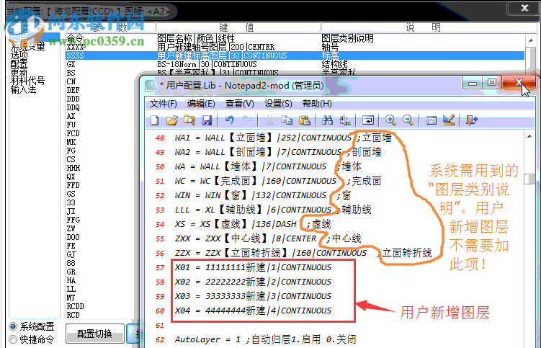The height and width of the screenshot is (348, 541).
Task: Select 输入法 in the category list
Action: (x=24, y=90)
